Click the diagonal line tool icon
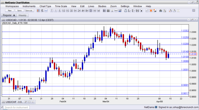The height and width of the screenshot is (110, 199). pos(147,11)
